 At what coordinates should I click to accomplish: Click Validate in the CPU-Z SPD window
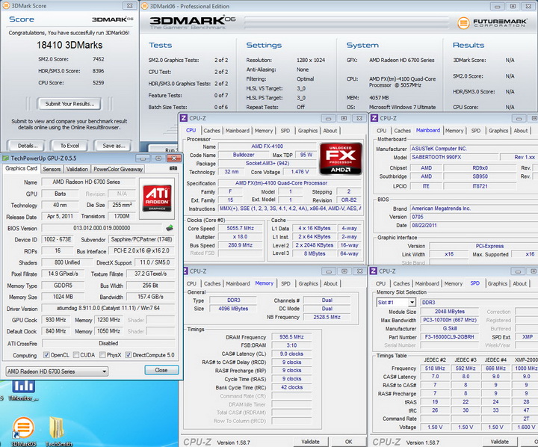point(500,442)
